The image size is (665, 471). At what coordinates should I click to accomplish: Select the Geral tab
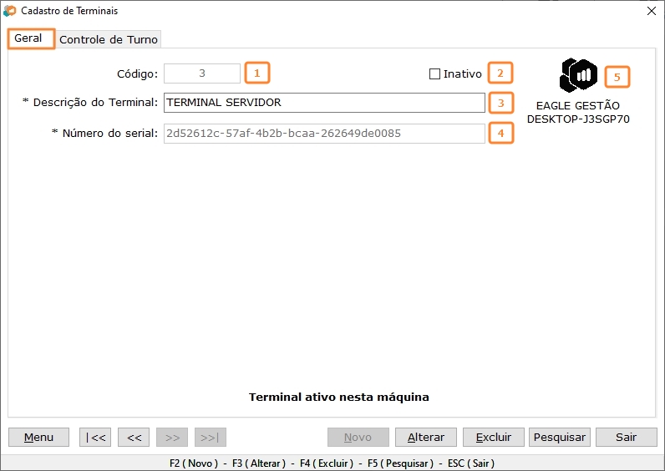[x=28, y=38]
